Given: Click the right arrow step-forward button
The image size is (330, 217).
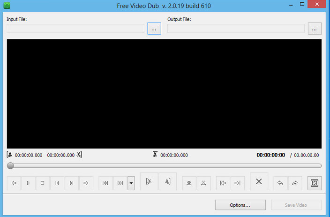Looking at the screenshot, I should 86,183.
